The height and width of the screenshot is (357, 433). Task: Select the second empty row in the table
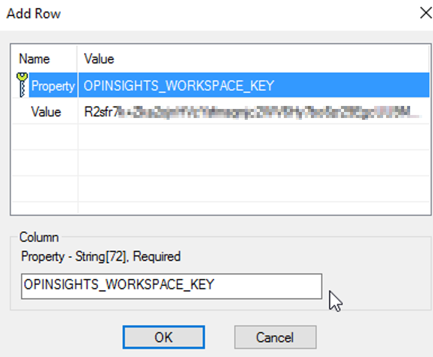220,163
